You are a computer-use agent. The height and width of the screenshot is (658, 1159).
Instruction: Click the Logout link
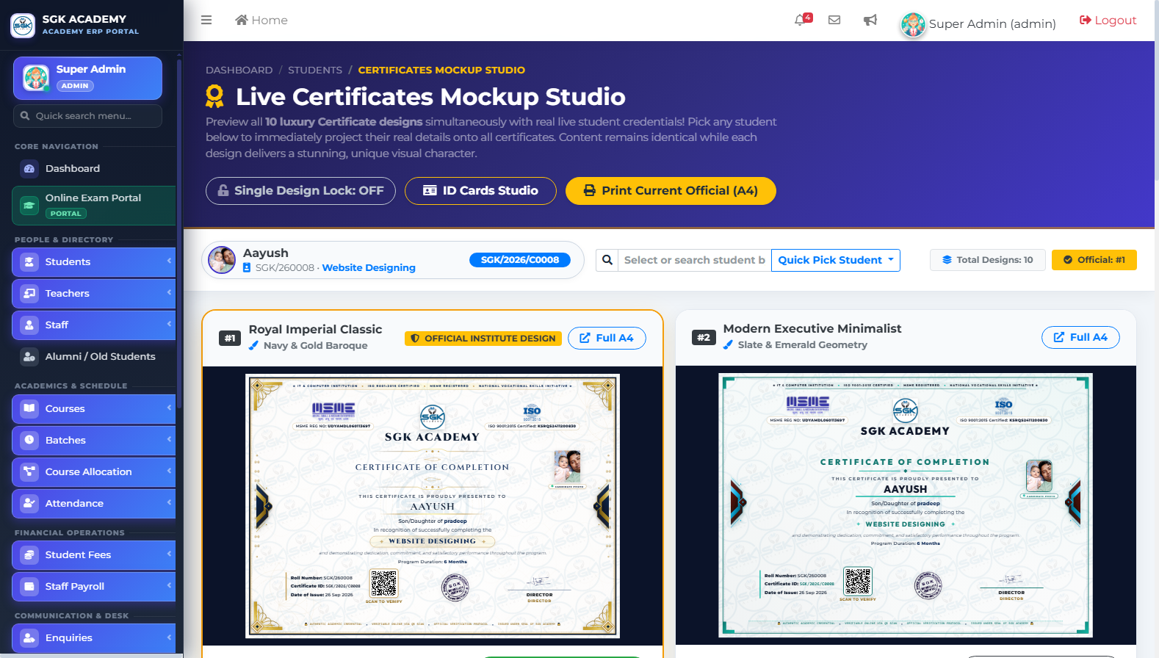click(x=1108, y=20)
